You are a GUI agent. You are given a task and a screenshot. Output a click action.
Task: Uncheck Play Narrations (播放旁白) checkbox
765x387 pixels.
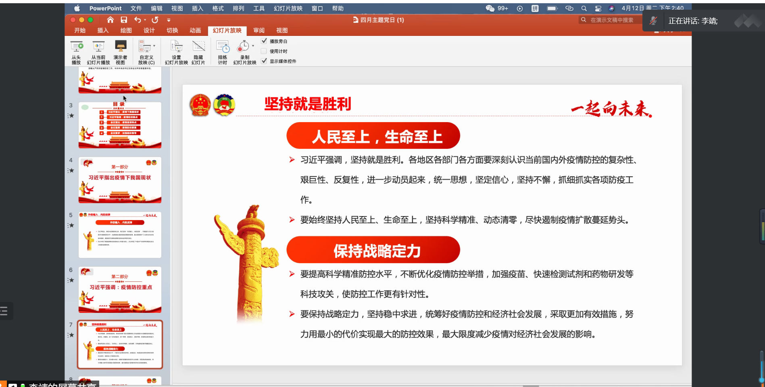coord(264,41)
